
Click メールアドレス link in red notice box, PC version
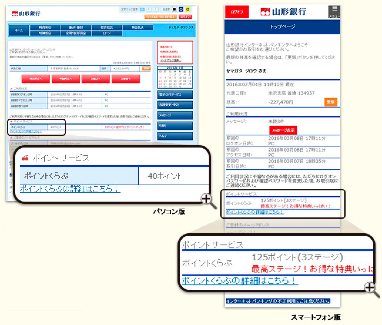point(170,60)
